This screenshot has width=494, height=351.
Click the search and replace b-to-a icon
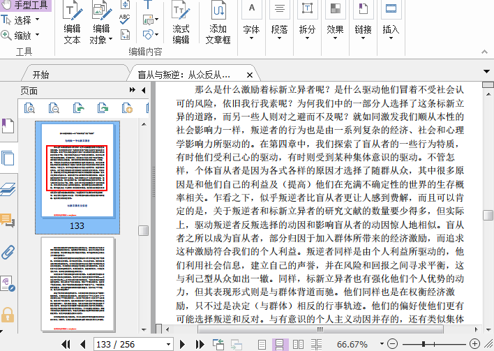tap(125, 34)
